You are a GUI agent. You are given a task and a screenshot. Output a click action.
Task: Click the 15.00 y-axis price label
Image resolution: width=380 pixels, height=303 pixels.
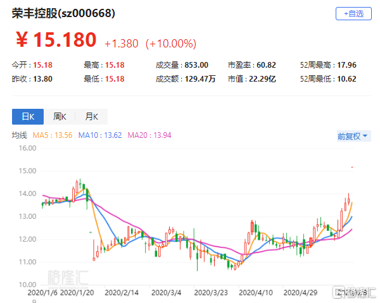click(x=27, y=171)
